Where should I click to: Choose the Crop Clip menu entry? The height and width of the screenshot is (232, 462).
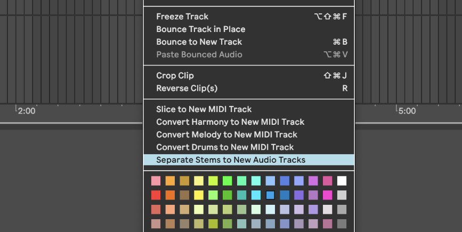175,76
